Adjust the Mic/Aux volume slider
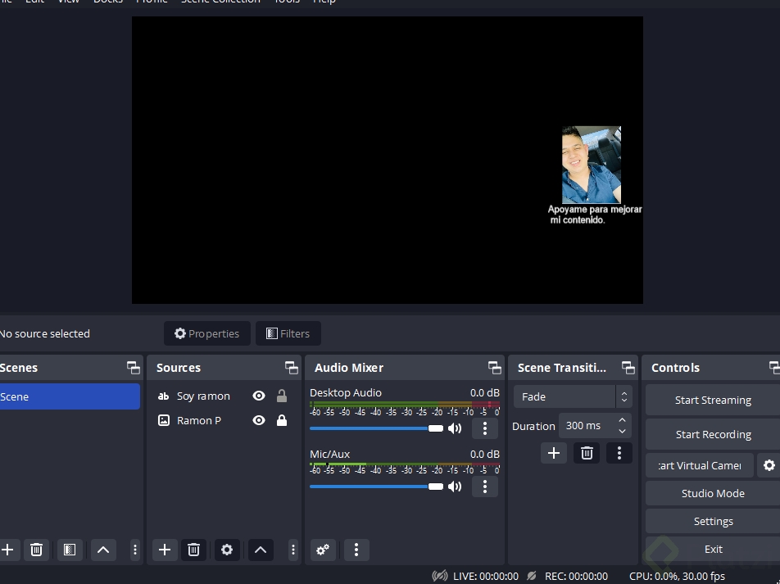This screenshot has height=584, width=780. 436,487
